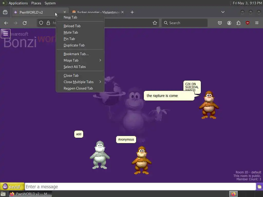Click the icon right of message box

coord(259,187)
